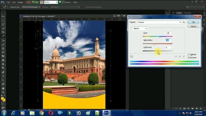The height and width of the screenshot is (116, 206).
Task: Open the Sample All Layers dropdown
Action: click(65, 7)
